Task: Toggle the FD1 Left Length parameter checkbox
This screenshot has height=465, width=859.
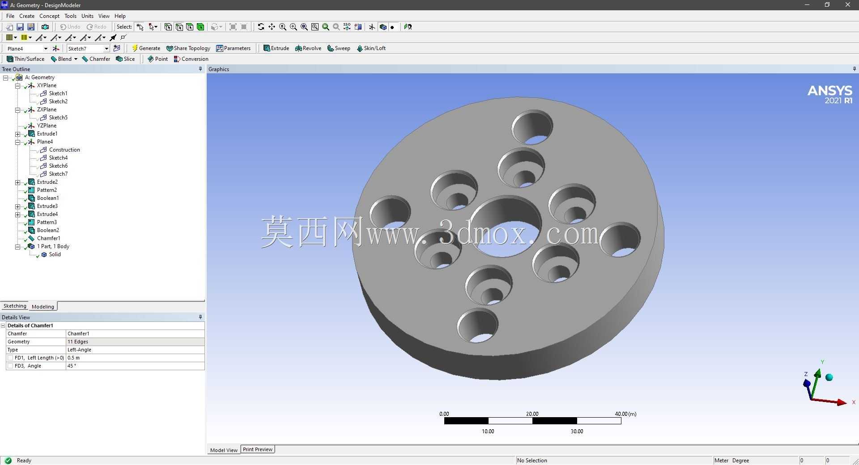Action: pyautogui.click(x=10, y=358)
